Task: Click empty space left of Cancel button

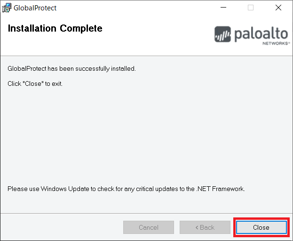Action: click(61, 227)
